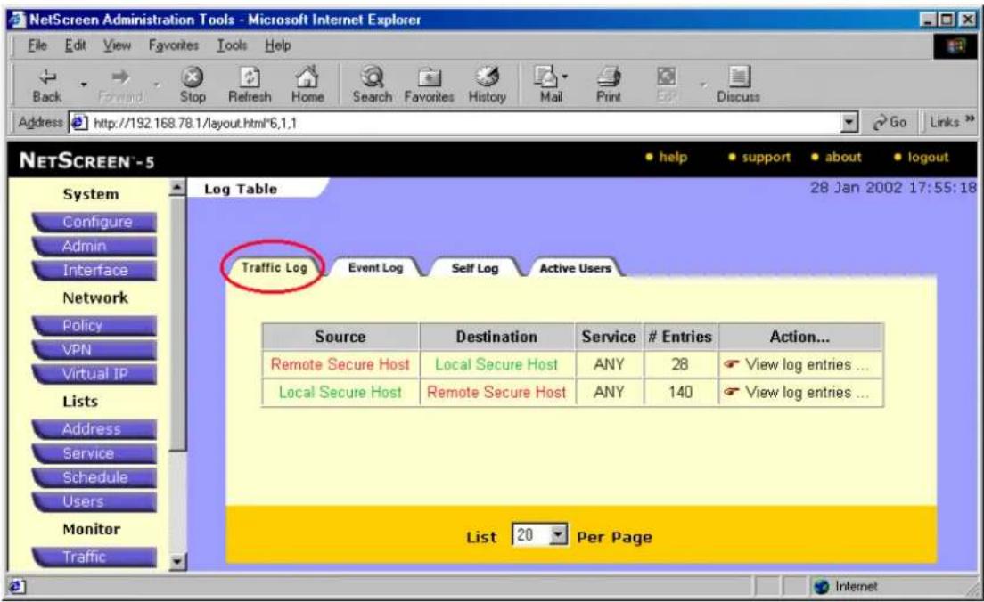Open the Schedule sidebar button
Viewport: 984px width, 602px height.
(x=95, y=477)
